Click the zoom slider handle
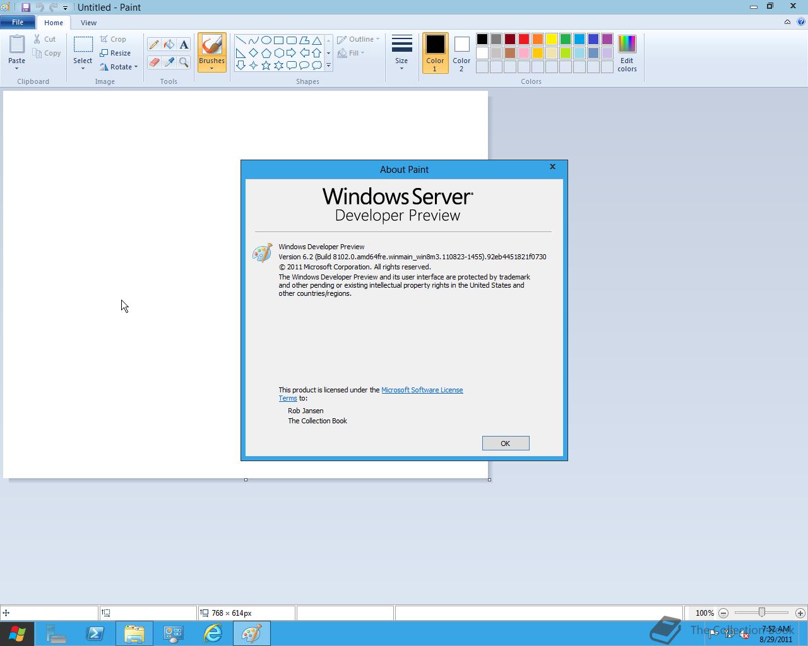Screen dimensions: 808x646 tap(762, 613)
